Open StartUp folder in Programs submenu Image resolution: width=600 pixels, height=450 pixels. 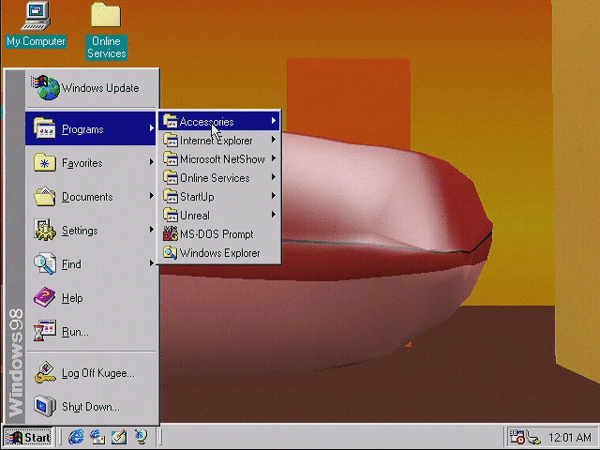pos(219,197)
